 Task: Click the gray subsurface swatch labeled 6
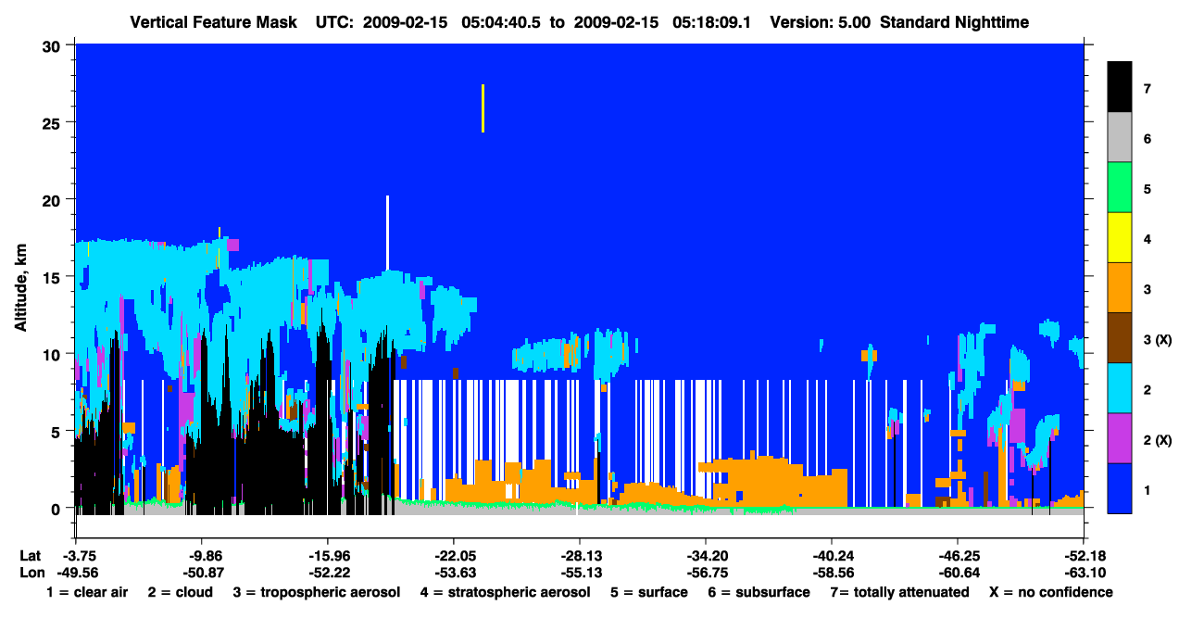(x=1120, y=137)
